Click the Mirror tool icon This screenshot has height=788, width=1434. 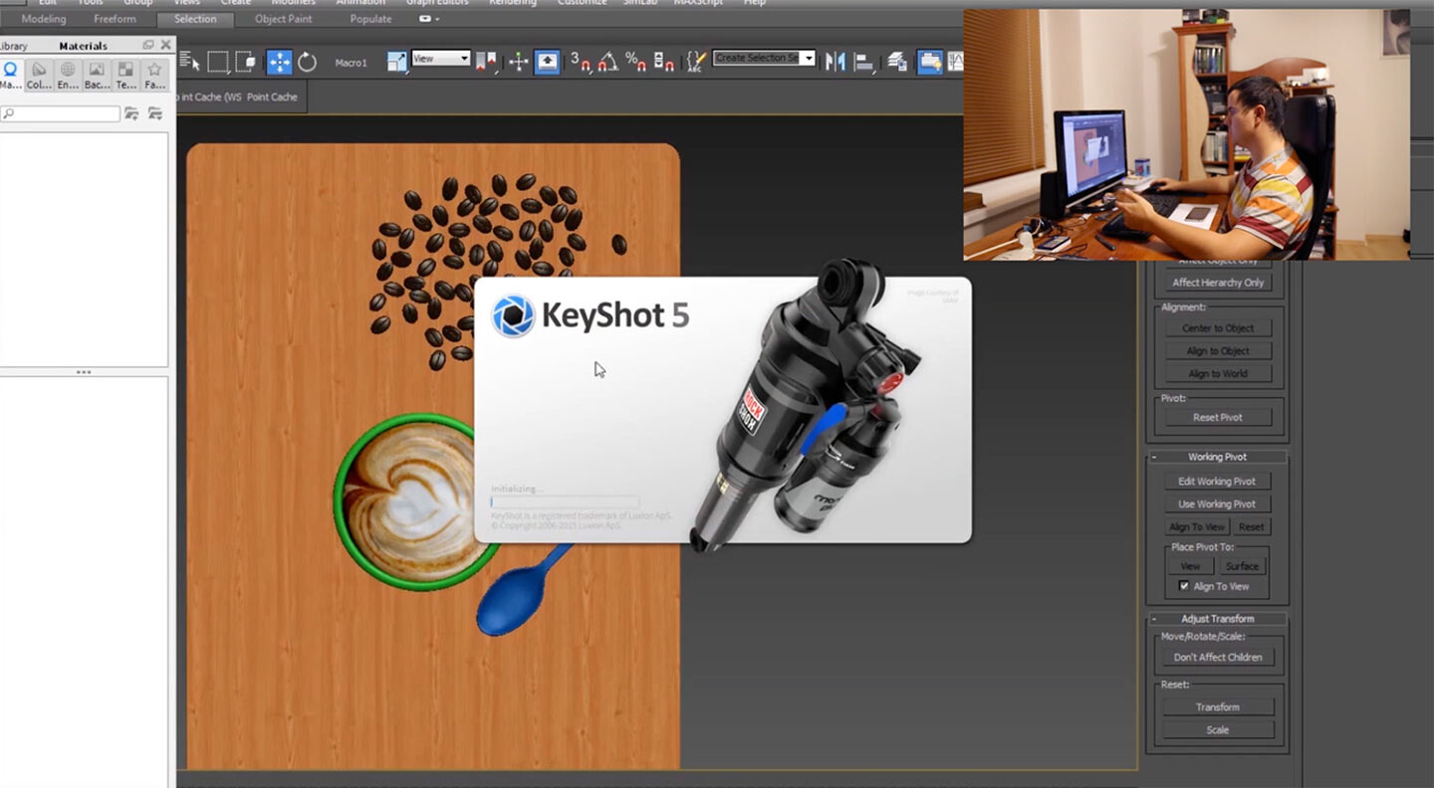[835, 62]
